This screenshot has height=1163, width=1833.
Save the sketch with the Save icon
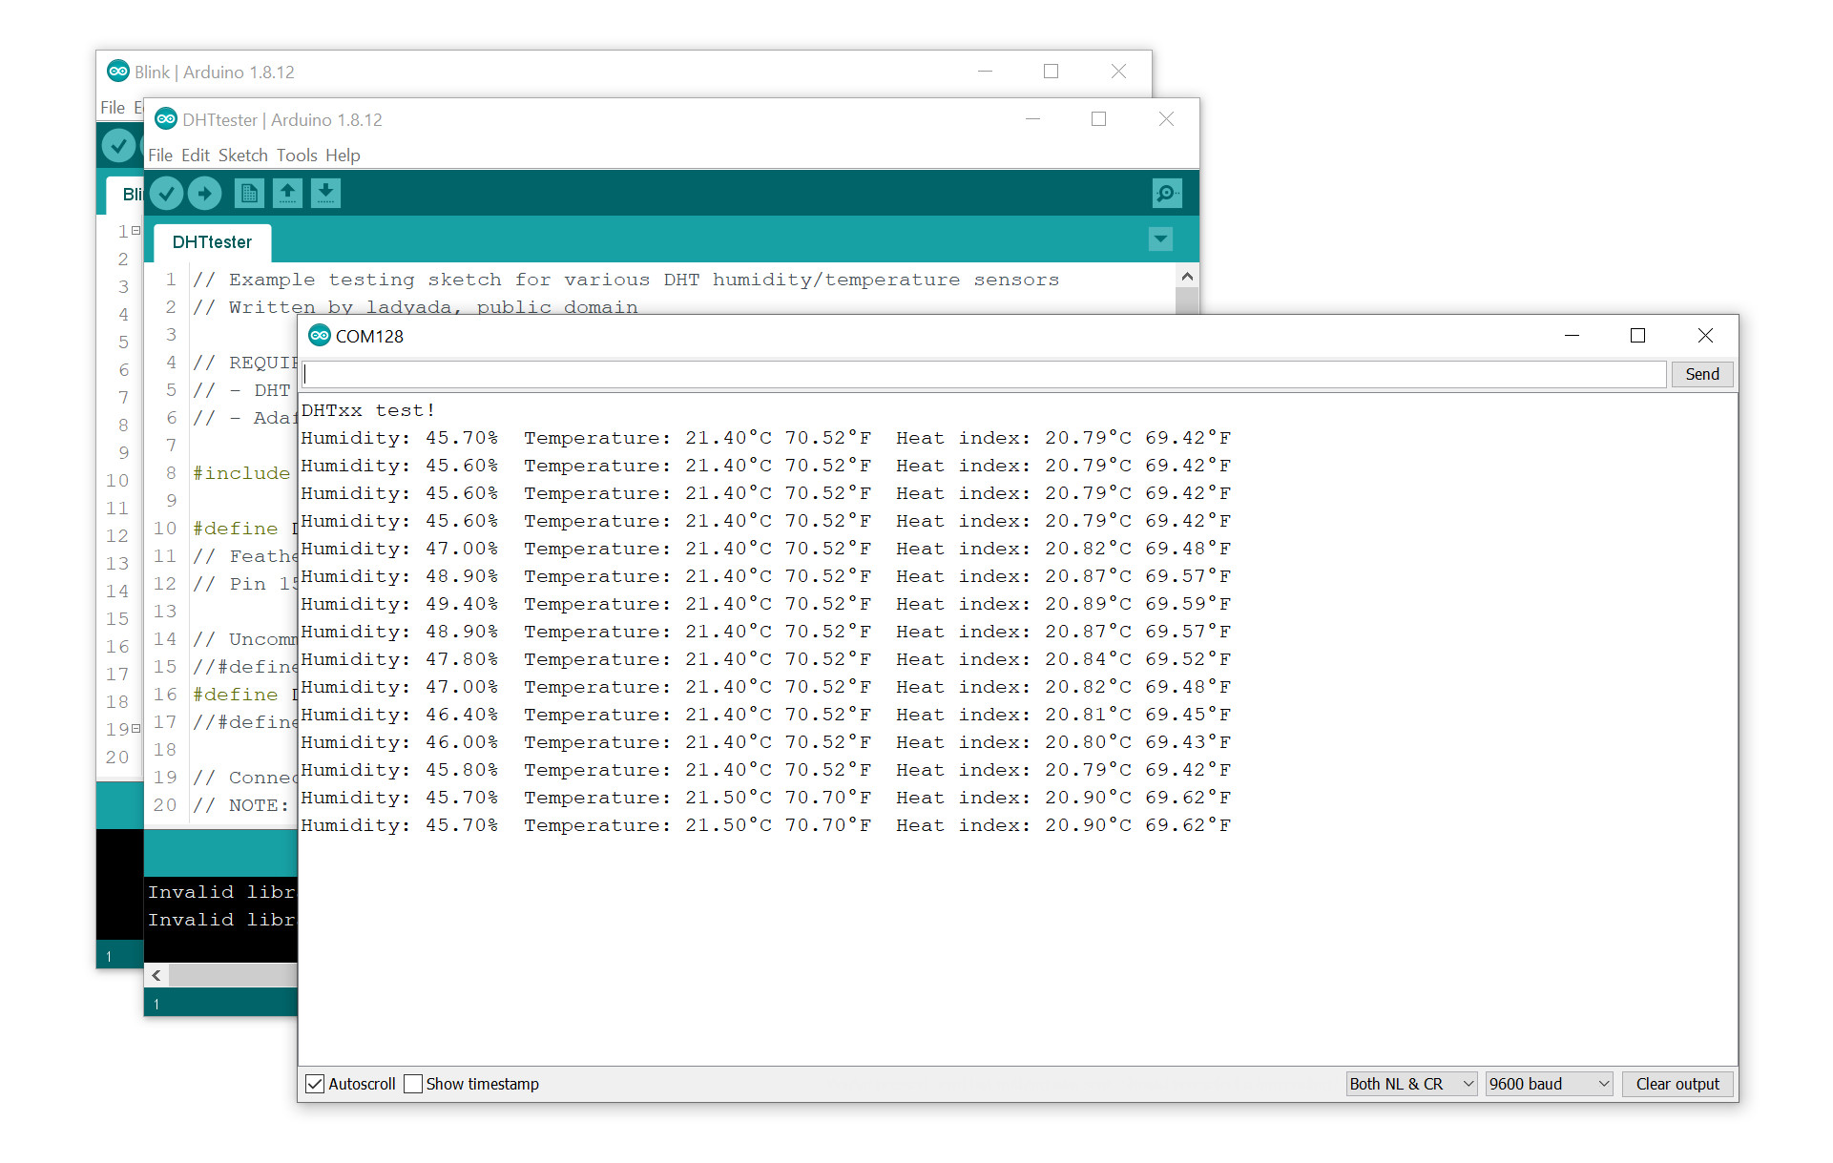325,194
